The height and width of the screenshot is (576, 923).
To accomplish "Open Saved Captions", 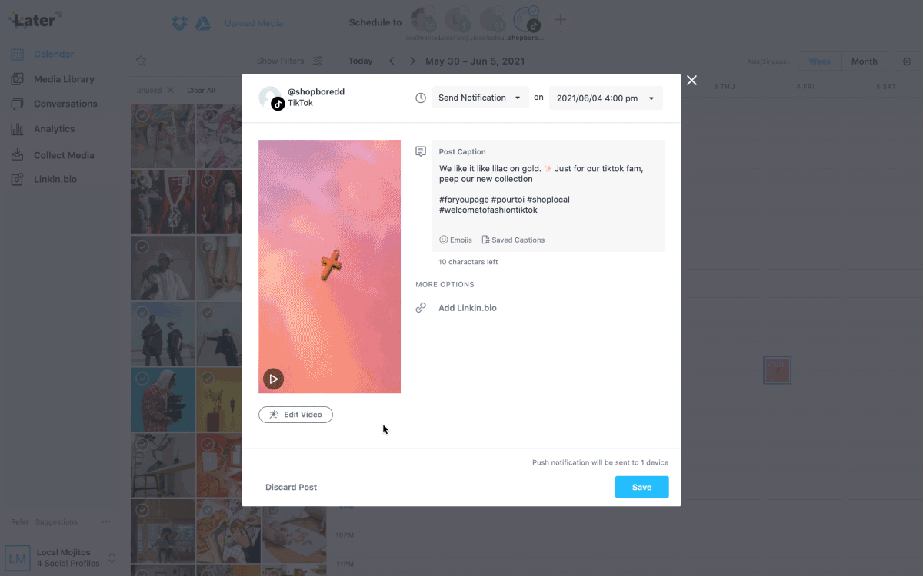I will [x=513, y=240].
